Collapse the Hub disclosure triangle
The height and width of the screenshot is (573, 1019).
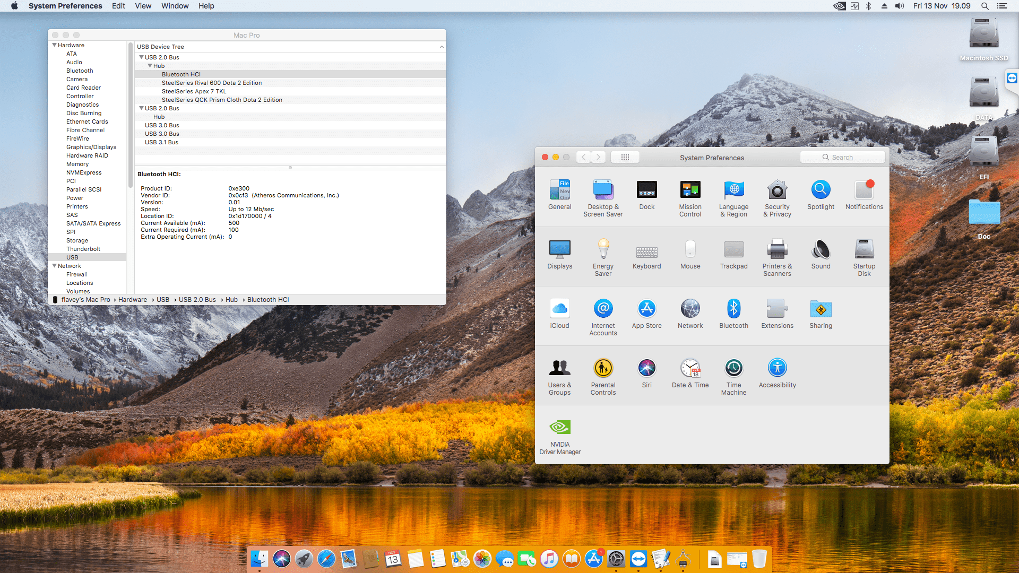[150, 66]
